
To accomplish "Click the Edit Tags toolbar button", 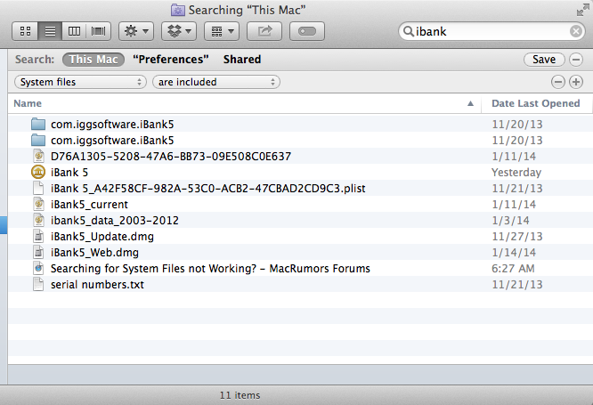I will pos(307,31).
